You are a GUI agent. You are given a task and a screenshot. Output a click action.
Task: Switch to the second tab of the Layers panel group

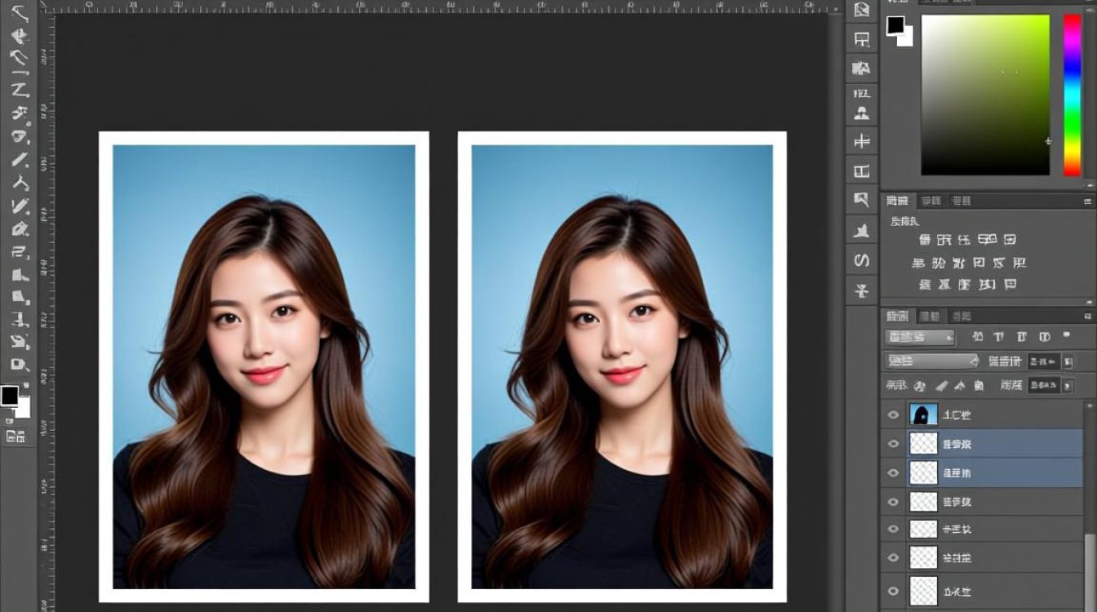[x=929, y=316]
